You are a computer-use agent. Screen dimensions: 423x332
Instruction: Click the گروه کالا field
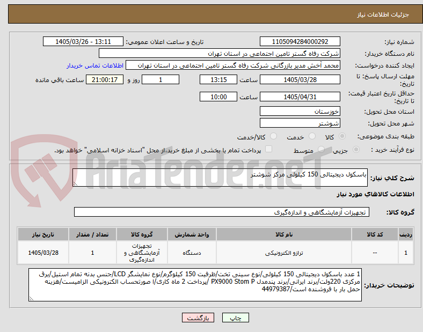point(222,212)
